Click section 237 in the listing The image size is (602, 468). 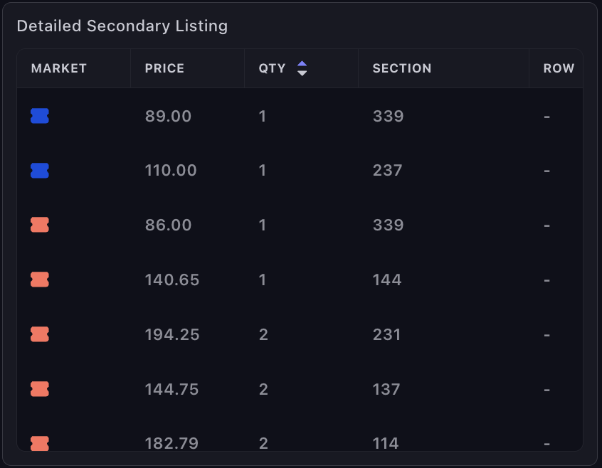pyautogui.click(x=388, y=171)
